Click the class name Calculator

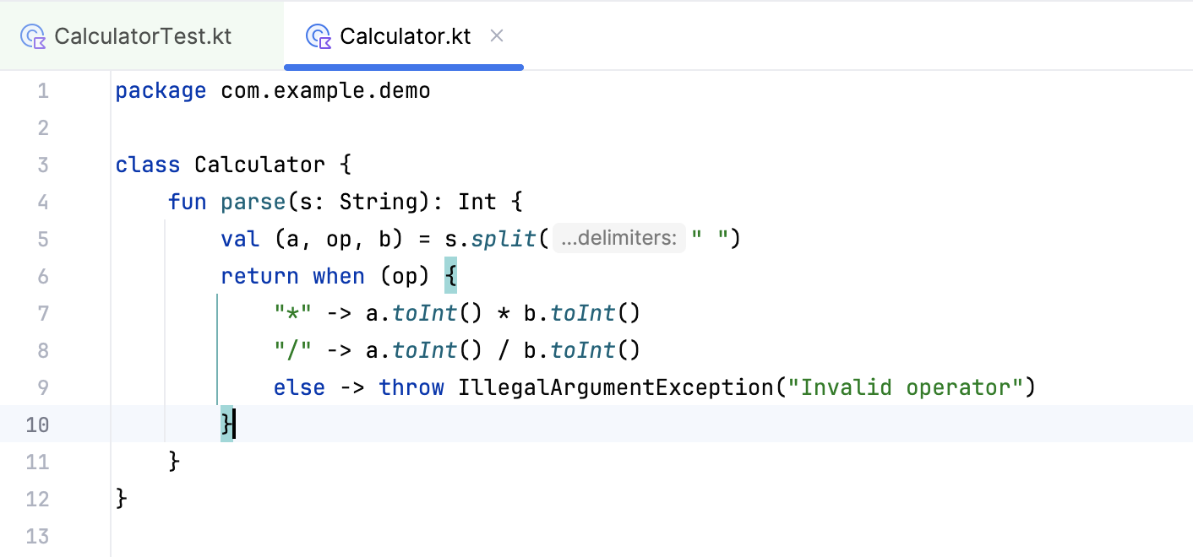[259, 165]
